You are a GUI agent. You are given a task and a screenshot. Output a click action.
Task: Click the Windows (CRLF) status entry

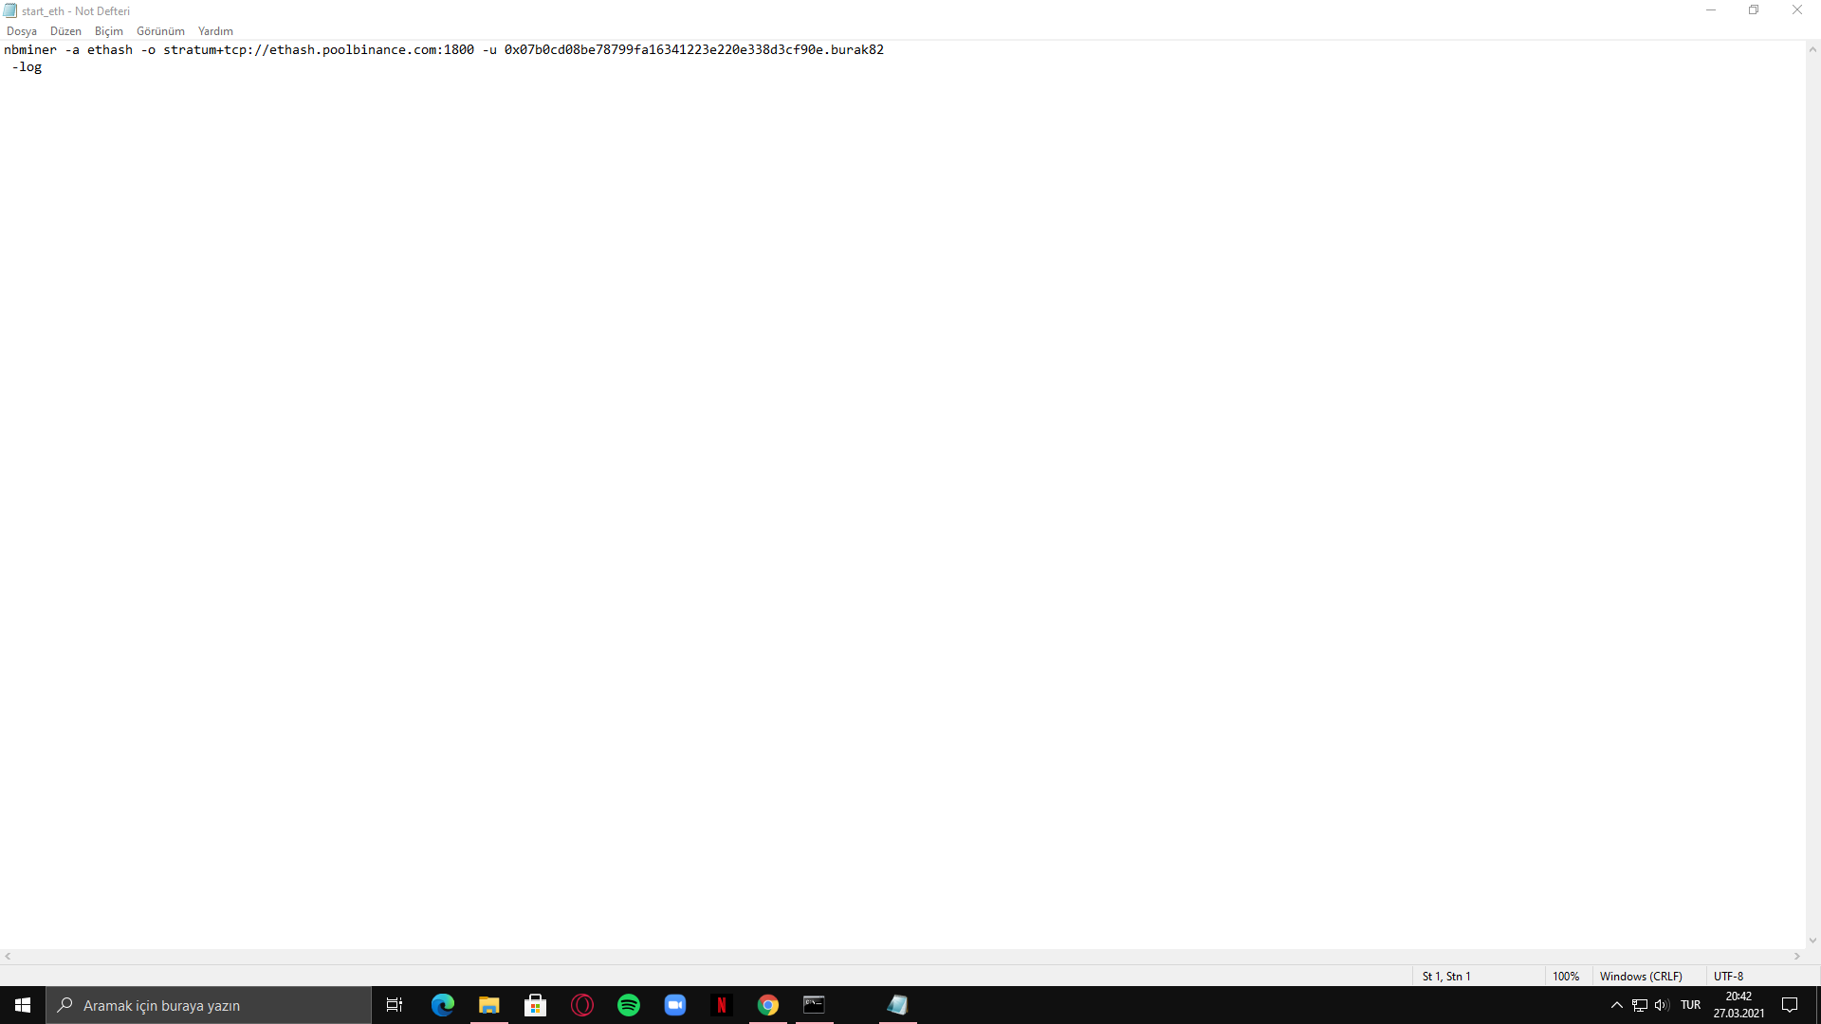coord(1641,976)
